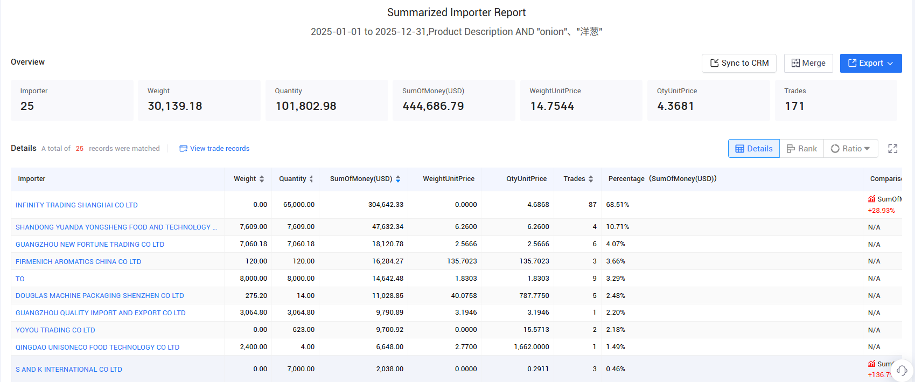The height and width of the screenshot is (382, 915).
Task: Click comparison chart icon for S AND K INTERNATIONAL
Action: [x=871, y=364]
